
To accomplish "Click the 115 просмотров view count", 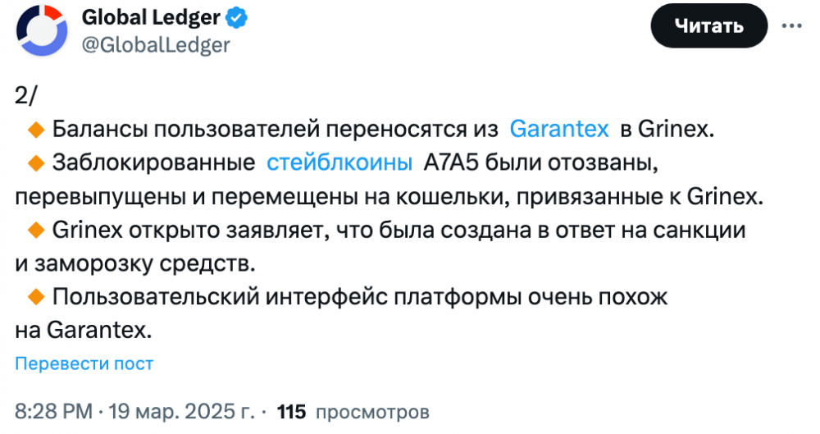I will click(353, 412).
